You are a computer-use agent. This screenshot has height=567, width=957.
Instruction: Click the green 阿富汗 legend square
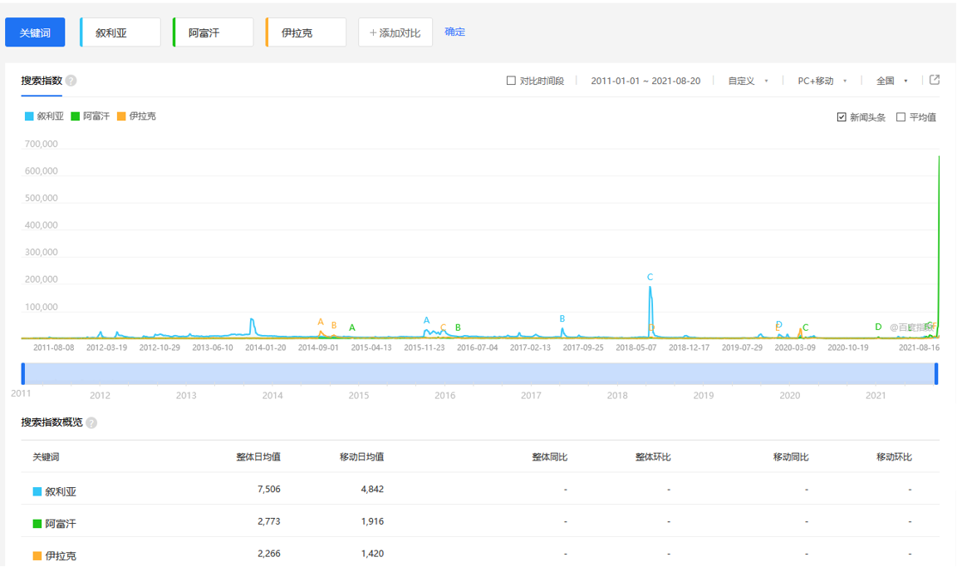(76, 116)
